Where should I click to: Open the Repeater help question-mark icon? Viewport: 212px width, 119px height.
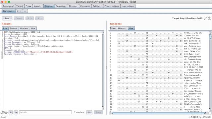210,18
